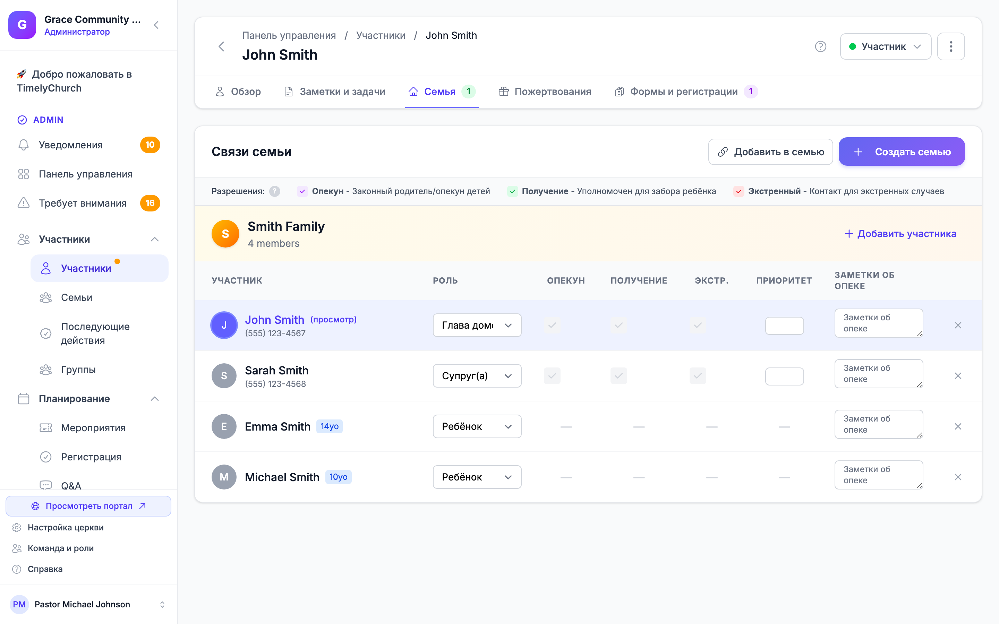This screenshot has height=624, width=999.
Task: Go back using the header back arrow
Action: [222, 46]
